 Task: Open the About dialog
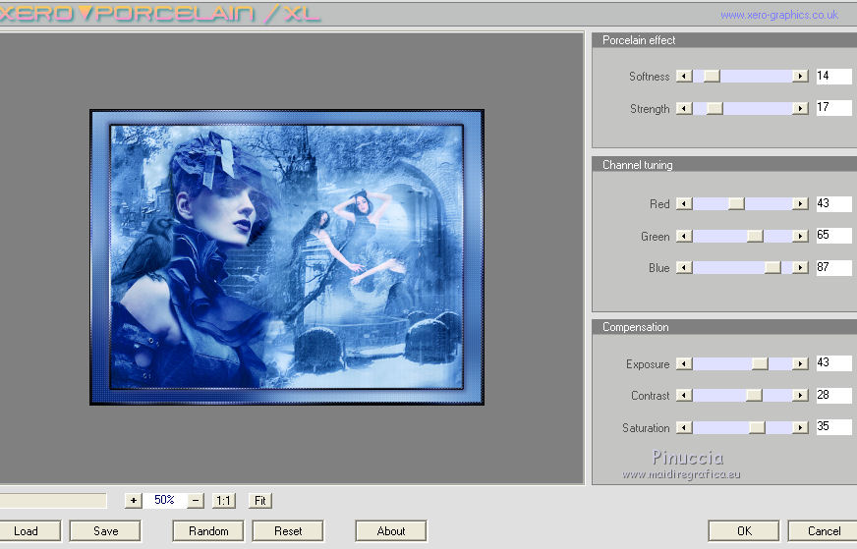click(x=391, y=531)
